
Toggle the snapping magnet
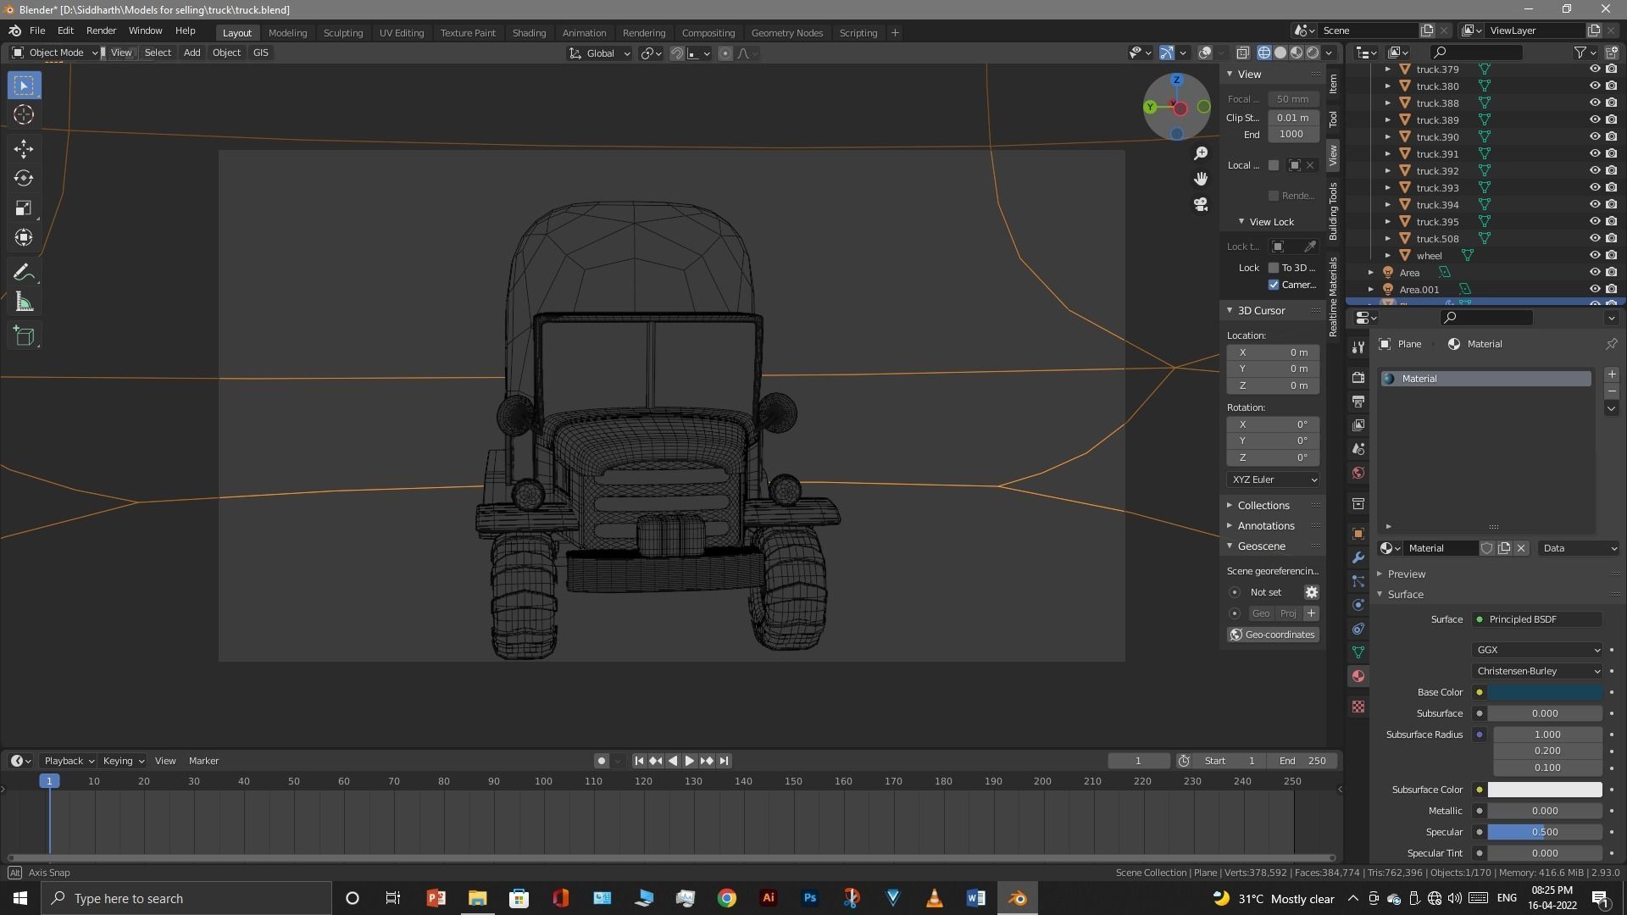677,53
